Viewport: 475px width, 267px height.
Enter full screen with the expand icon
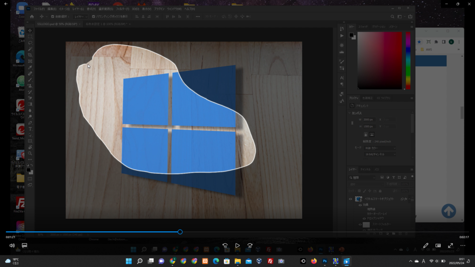[x=450, y=246]
